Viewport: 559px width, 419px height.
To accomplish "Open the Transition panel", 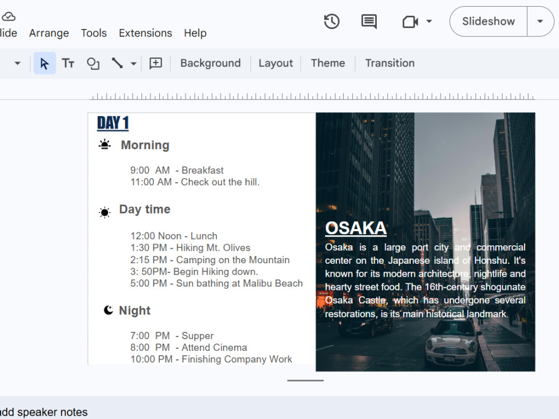I will tap(390, 63).
